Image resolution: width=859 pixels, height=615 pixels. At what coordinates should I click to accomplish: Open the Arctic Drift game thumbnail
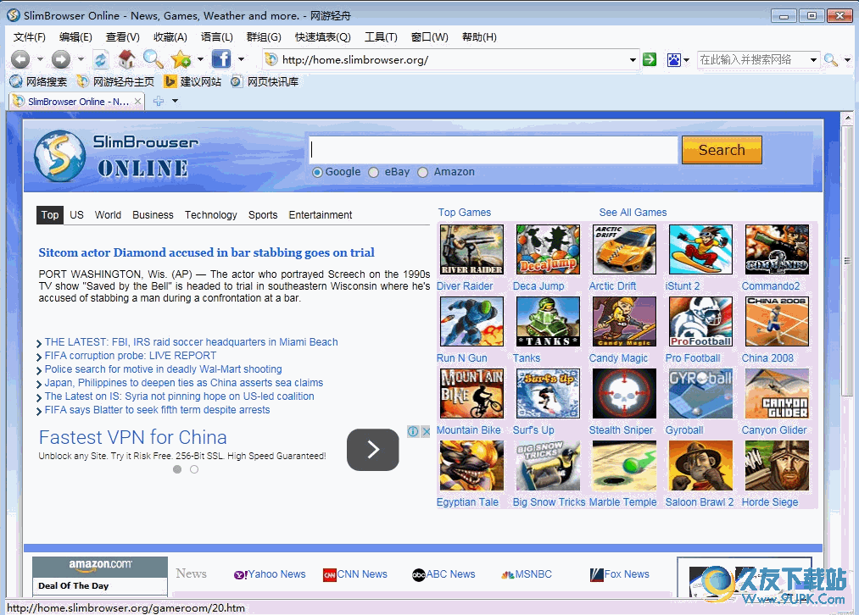pos(624,250)
